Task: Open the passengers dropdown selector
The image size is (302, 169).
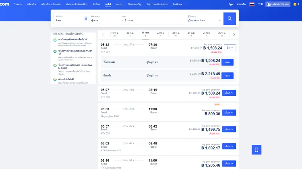Action: coord(205,19)
